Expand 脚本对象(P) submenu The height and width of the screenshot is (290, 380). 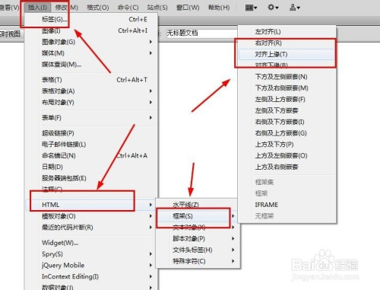[x=198, y=238]
